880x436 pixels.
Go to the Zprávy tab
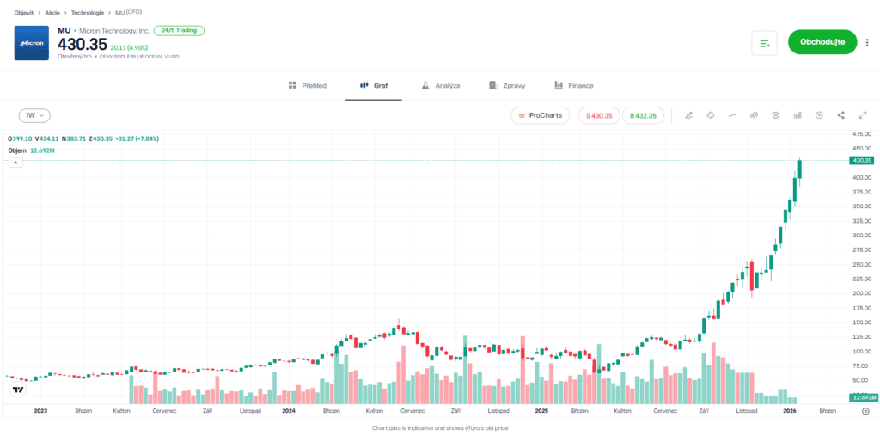pos(507,86)
